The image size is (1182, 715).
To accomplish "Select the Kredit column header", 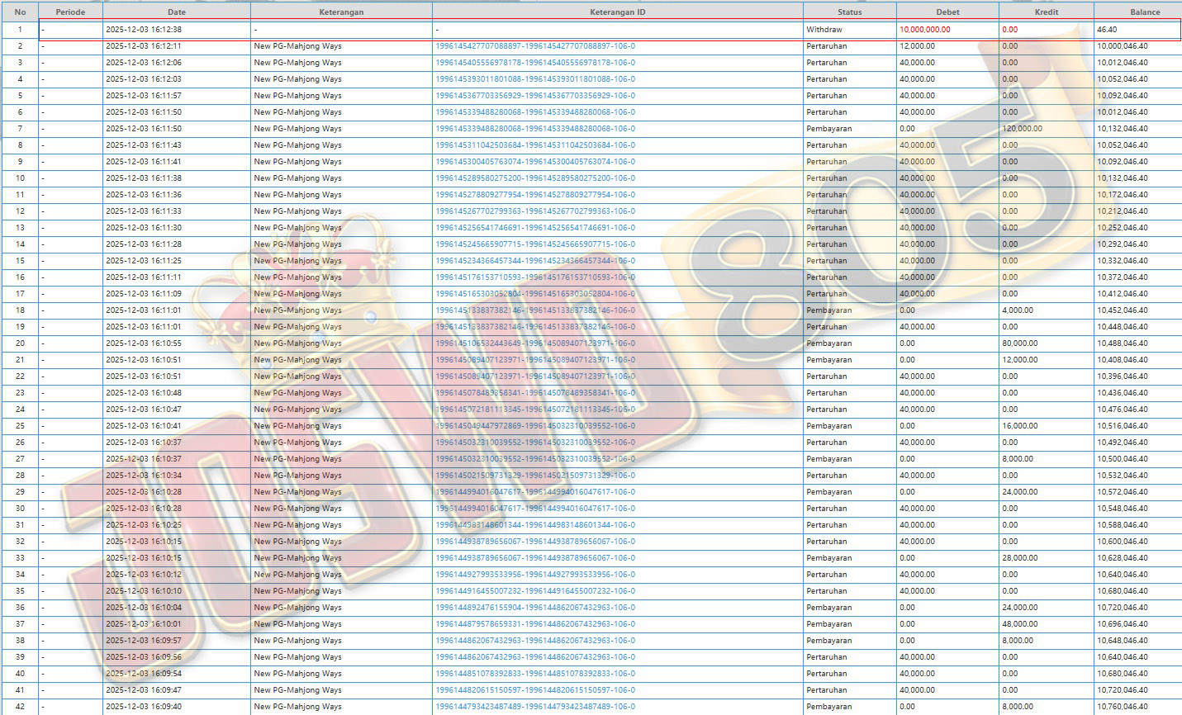I will point(1046,12).
